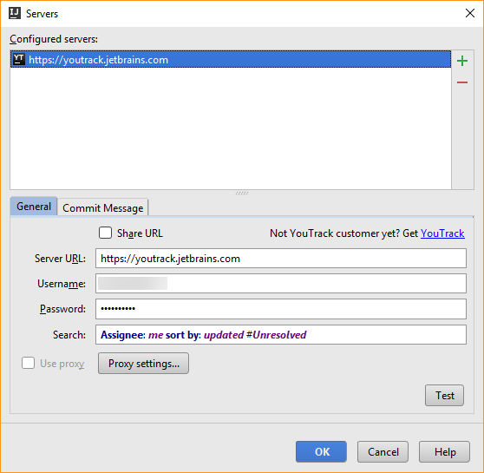Close the Servers dialog
Screen dimensions: 484x473
pos(470,13)
